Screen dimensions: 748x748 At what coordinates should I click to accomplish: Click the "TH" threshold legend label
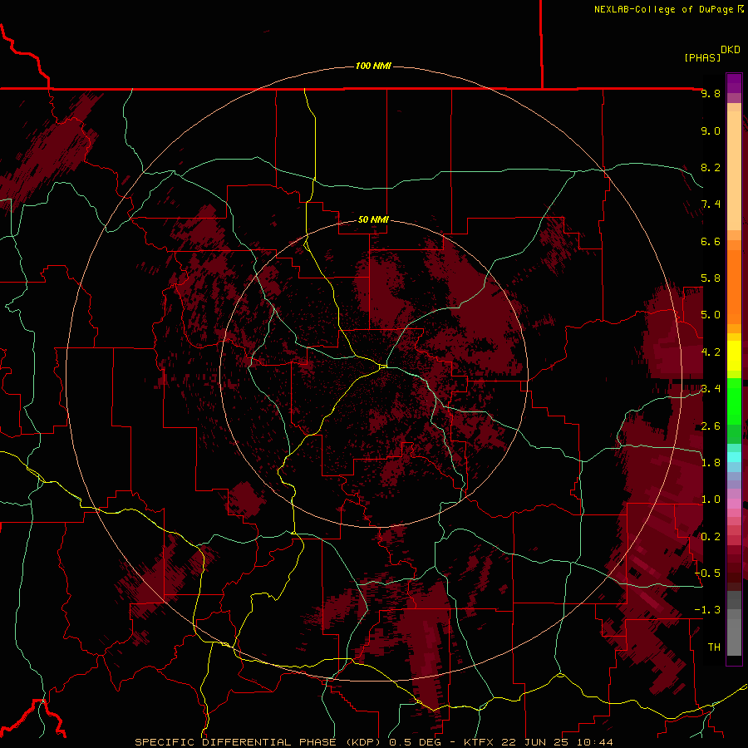tap(714, 647)
